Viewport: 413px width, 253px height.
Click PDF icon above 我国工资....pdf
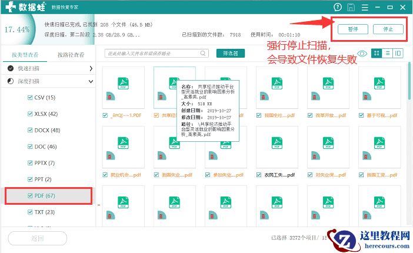[x=379, y=143]
